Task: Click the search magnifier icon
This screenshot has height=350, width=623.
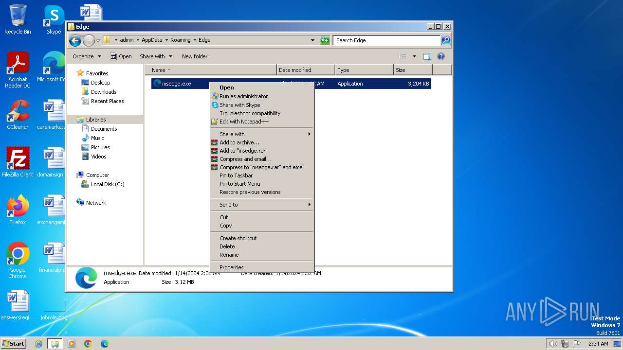Action: [445, 40]
